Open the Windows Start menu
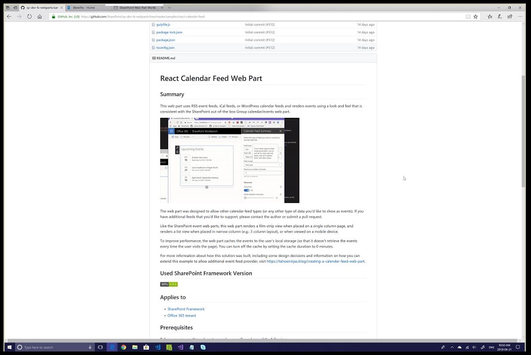531x355 pixels. point(9,347)
